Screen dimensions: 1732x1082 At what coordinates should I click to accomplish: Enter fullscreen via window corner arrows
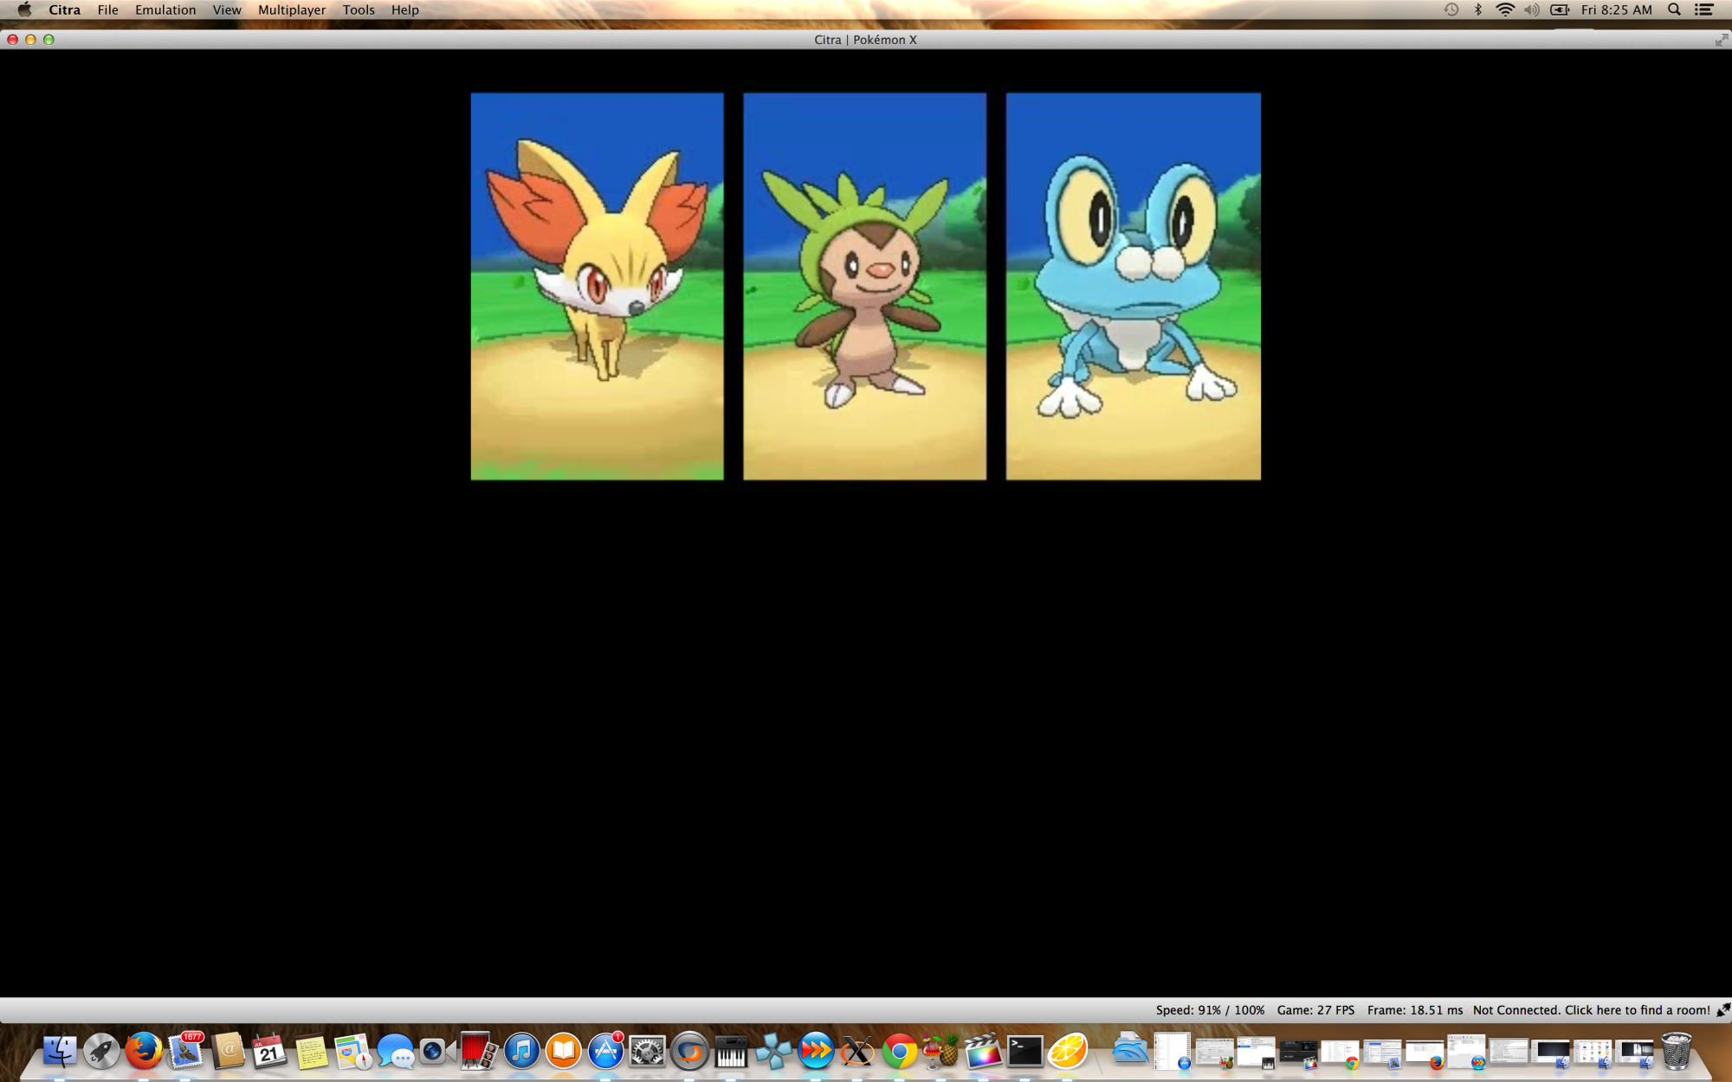(x=1721, y=40)
